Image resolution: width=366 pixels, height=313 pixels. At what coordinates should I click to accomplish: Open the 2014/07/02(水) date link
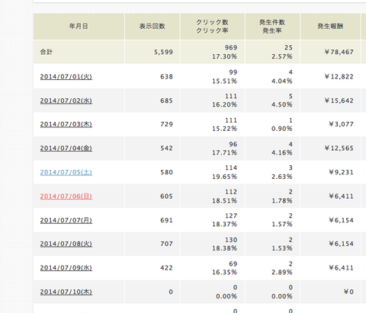pyautogui.click(x=66, y=101)
